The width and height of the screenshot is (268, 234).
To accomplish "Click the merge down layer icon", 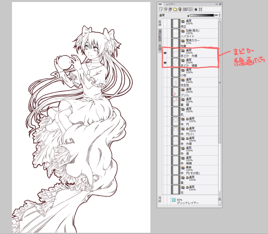I will pos(190,9).
